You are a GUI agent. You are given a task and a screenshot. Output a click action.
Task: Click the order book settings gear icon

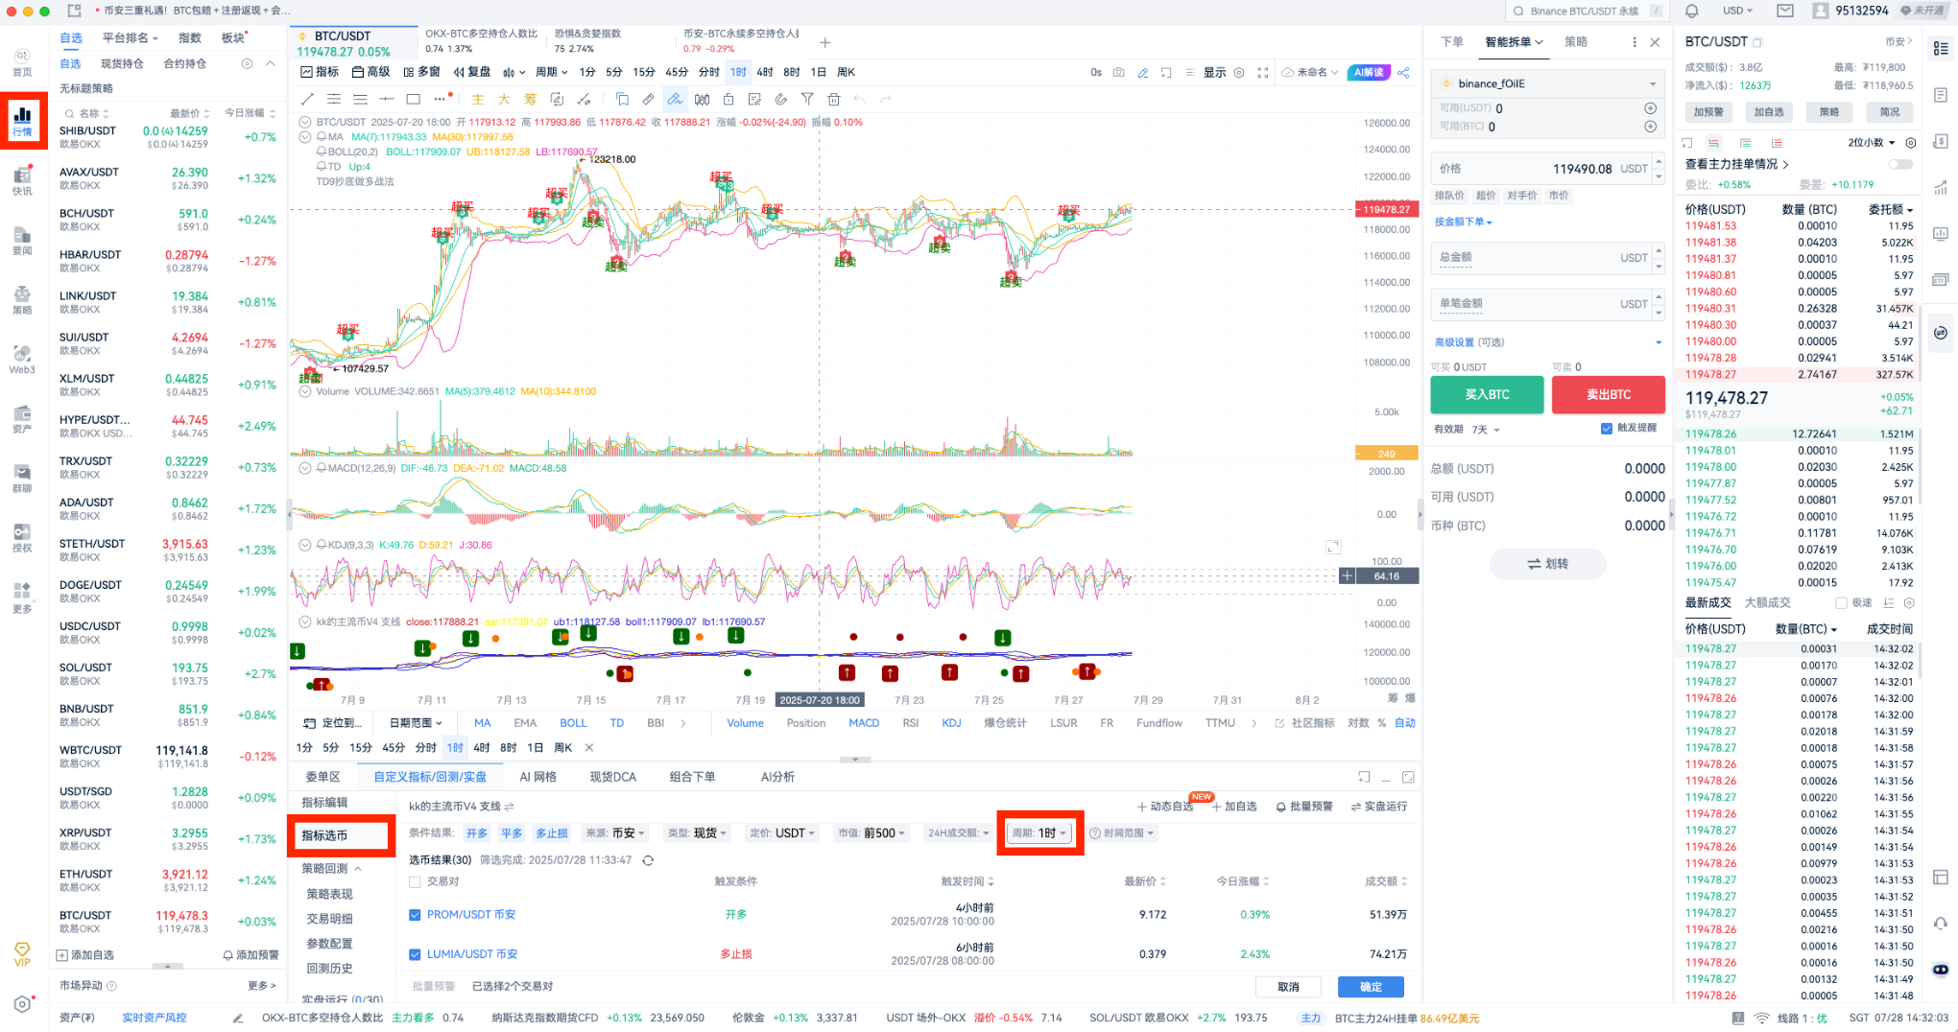point(1911,143)
